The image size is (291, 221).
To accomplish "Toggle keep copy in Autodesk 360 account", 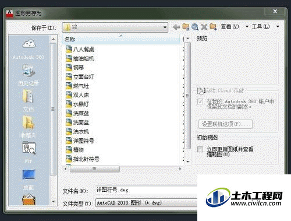I will 200,101.
